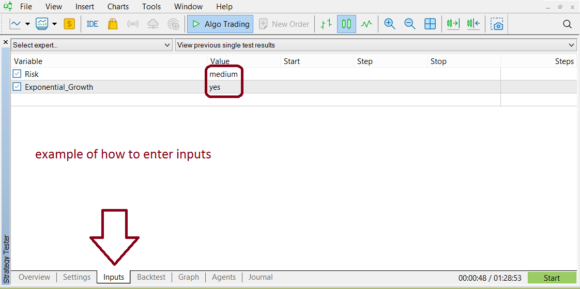Open the search magnifier icon
This screenshot has width=580, height=289.
coord(568,24)
